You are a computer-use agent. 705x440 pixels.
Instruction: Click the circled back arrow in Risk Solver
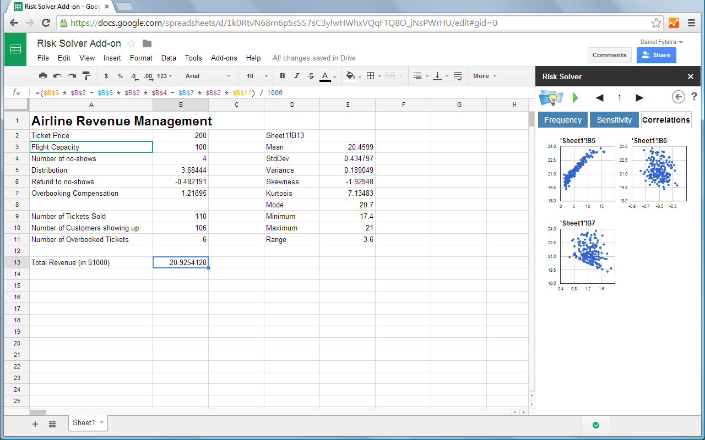pos(678,97)
